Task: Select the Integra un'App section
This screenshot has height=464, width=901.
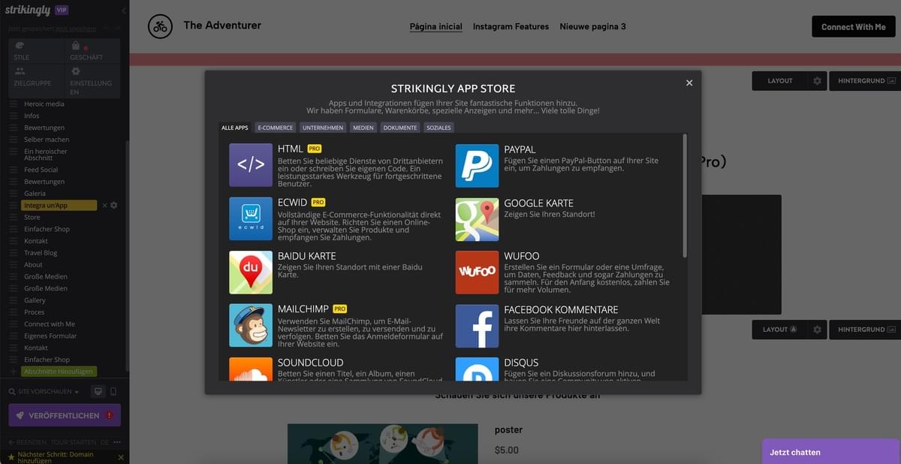Action: 59,205
